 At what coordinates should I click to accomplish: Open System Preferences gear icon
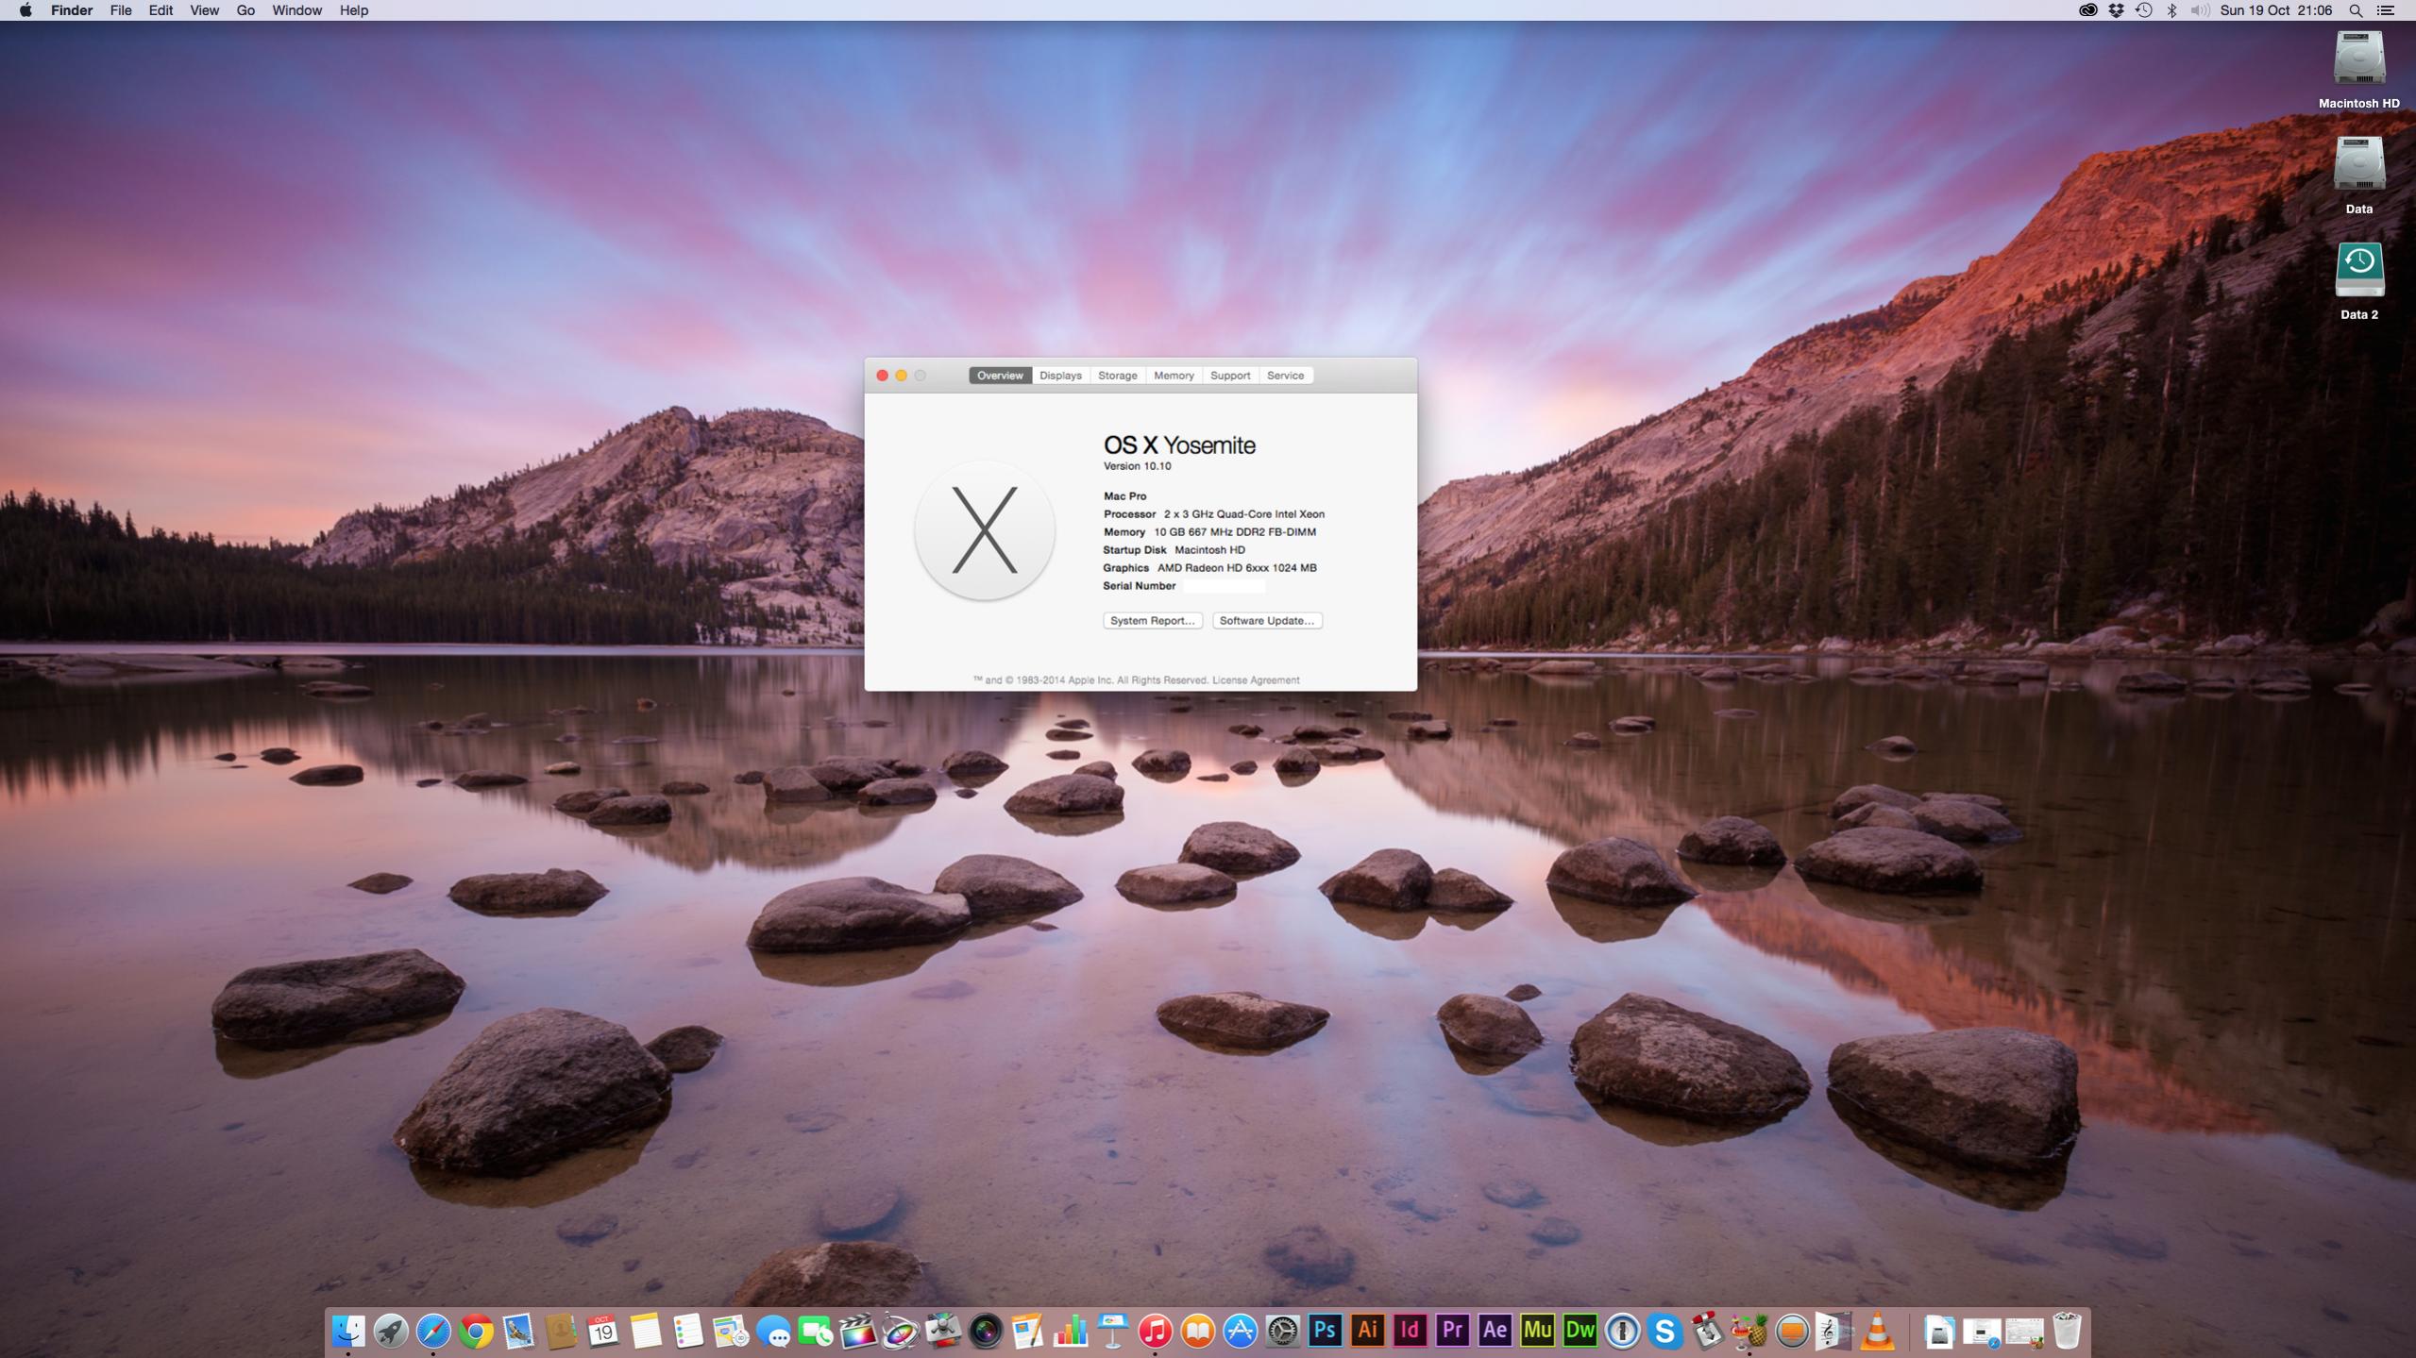pos(1282,1331)
